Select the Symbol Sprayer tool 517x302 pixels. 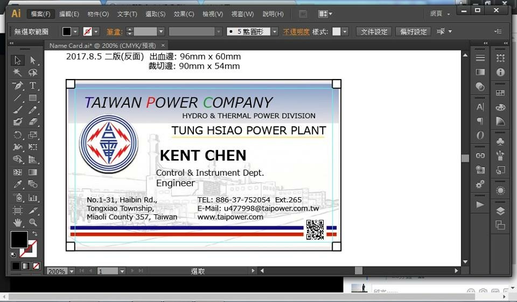pos(17,198)
